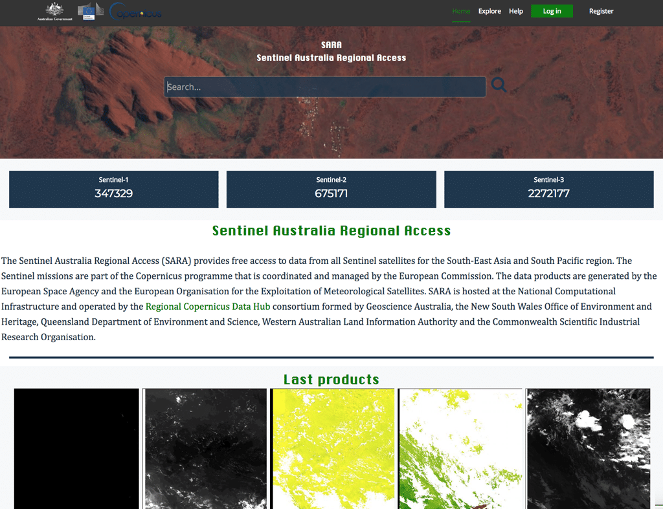
Task: Select Help in the top navigation
Action: [x=516, y=11]
